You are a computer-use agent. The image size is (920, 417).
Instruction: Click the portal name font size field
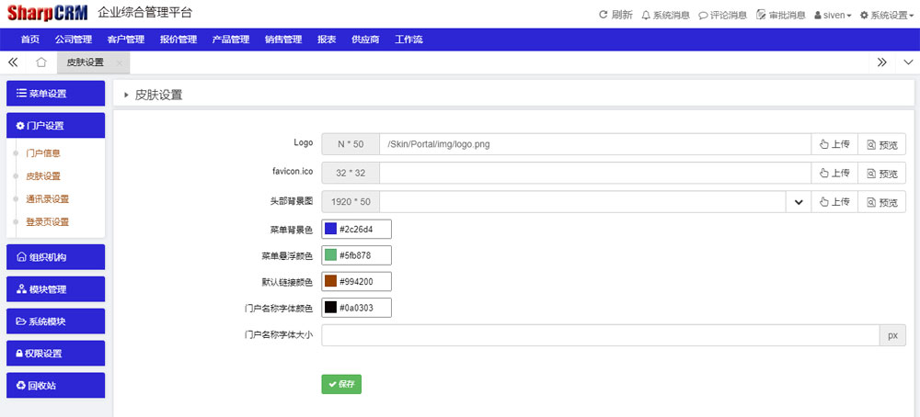[x=600, y=335]
